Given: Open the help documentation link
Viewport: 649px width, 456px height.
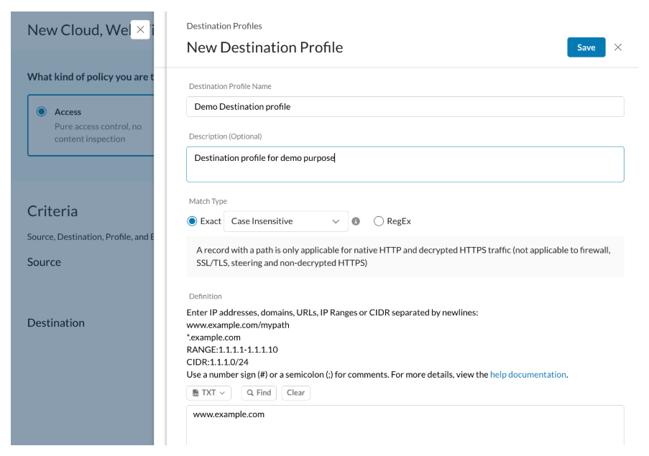Looking at the screenshot, I should click(x=528, y=375).
